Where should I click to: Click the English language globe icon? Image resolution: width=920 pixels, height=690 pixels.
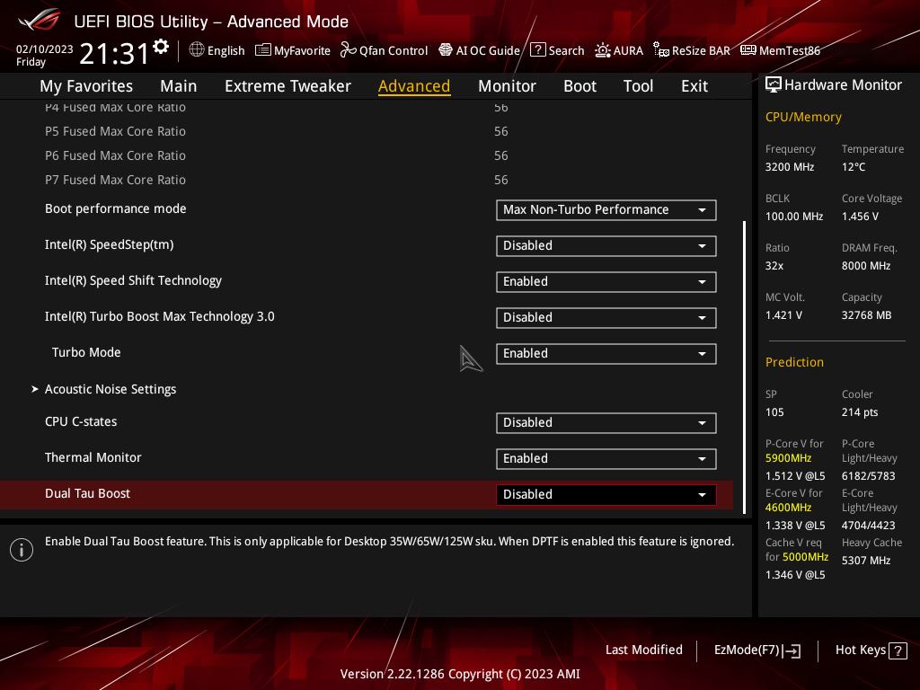[197, 50]
